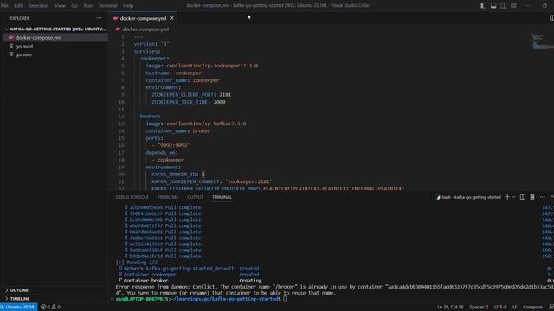Viewport: 554px width, 311px height.
Task: Split the terminal with the split icon
Action: pyautogui.click(x=523, y=197)
